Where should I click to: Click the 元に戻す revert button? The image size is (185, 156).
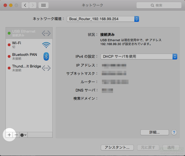[148, 147]
